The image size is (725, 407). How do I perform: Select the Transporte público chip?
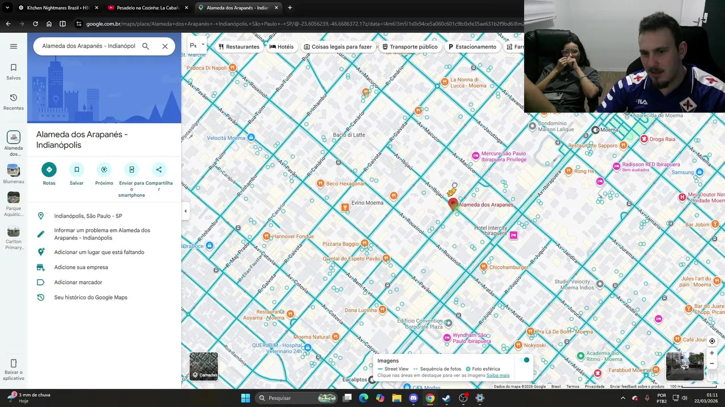pyautogui.click(x=410, y=47)
